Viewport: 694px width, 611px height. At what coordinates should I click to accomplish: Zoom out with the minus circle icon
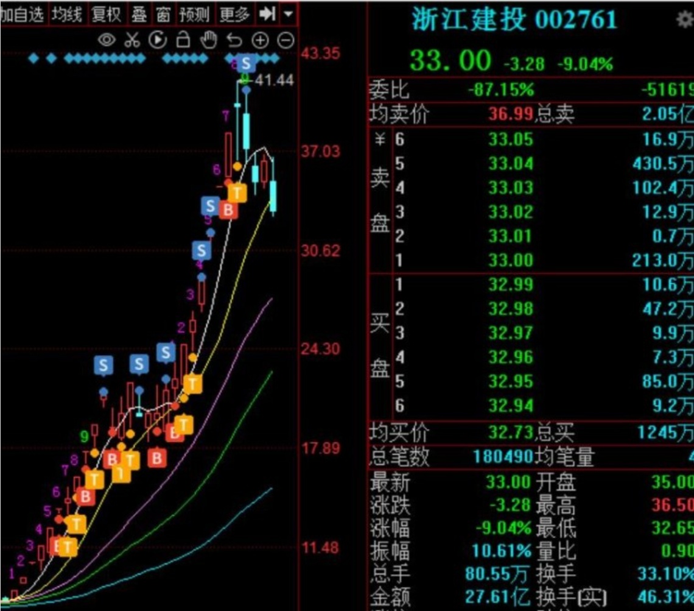point(286,40)
